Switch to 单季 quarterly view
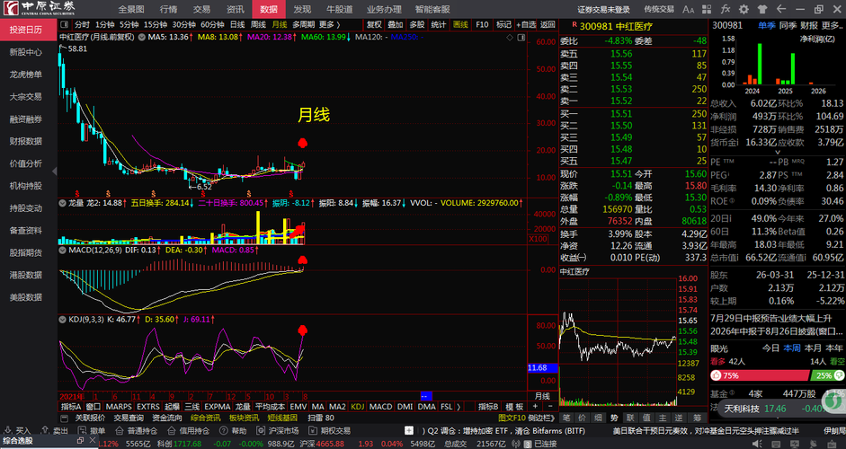The height and width of the screenshot is (449, 846). [766, 25]
